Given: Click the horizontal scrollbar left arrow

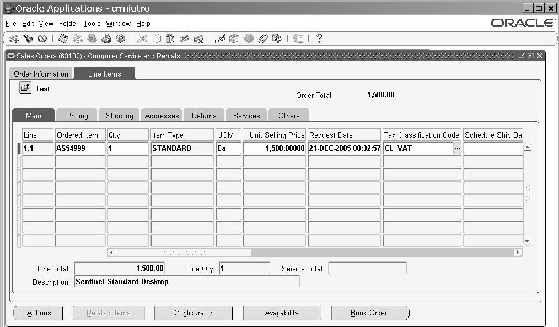Looking at the screenshot, I should (111, 252).
